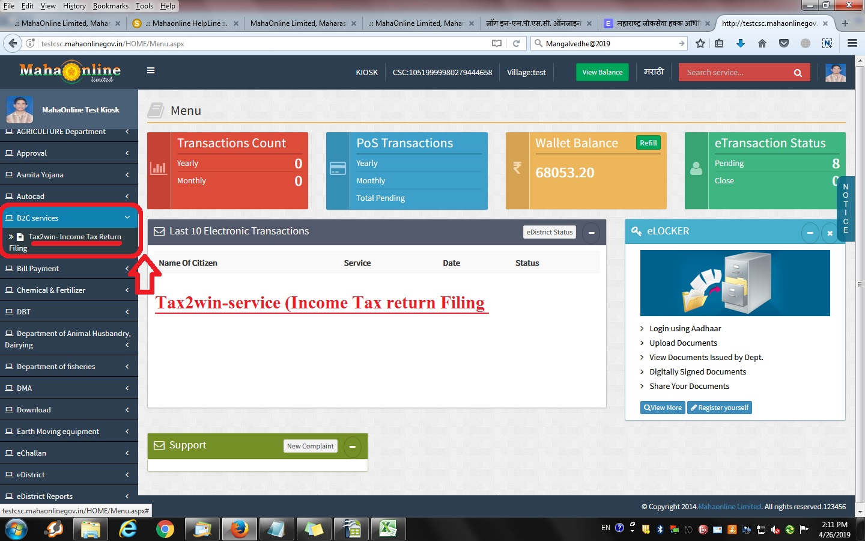The image size is (865, 541).
Task: Open the user avatar in header
Action: tap(836, 72)
